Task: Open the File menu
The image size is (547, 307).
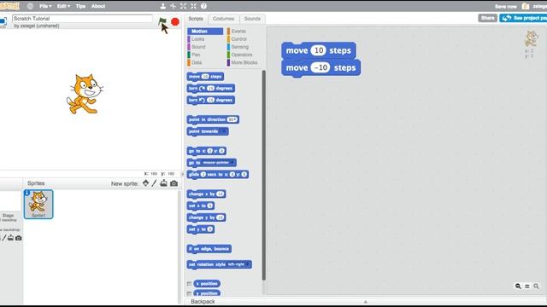Action: [x=45, y=6]
